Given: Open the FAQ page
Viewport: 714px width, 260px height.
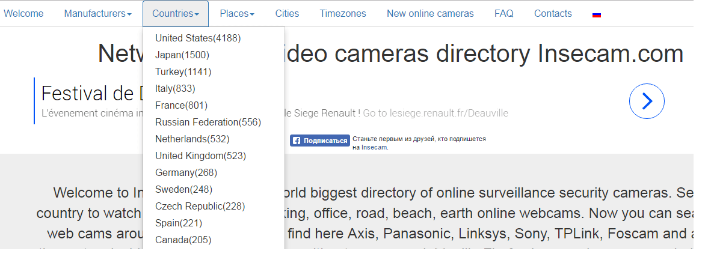Looking at the screenshot, I should 503,14.
